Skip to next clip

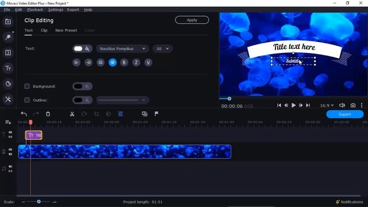[x=308, y=105]
